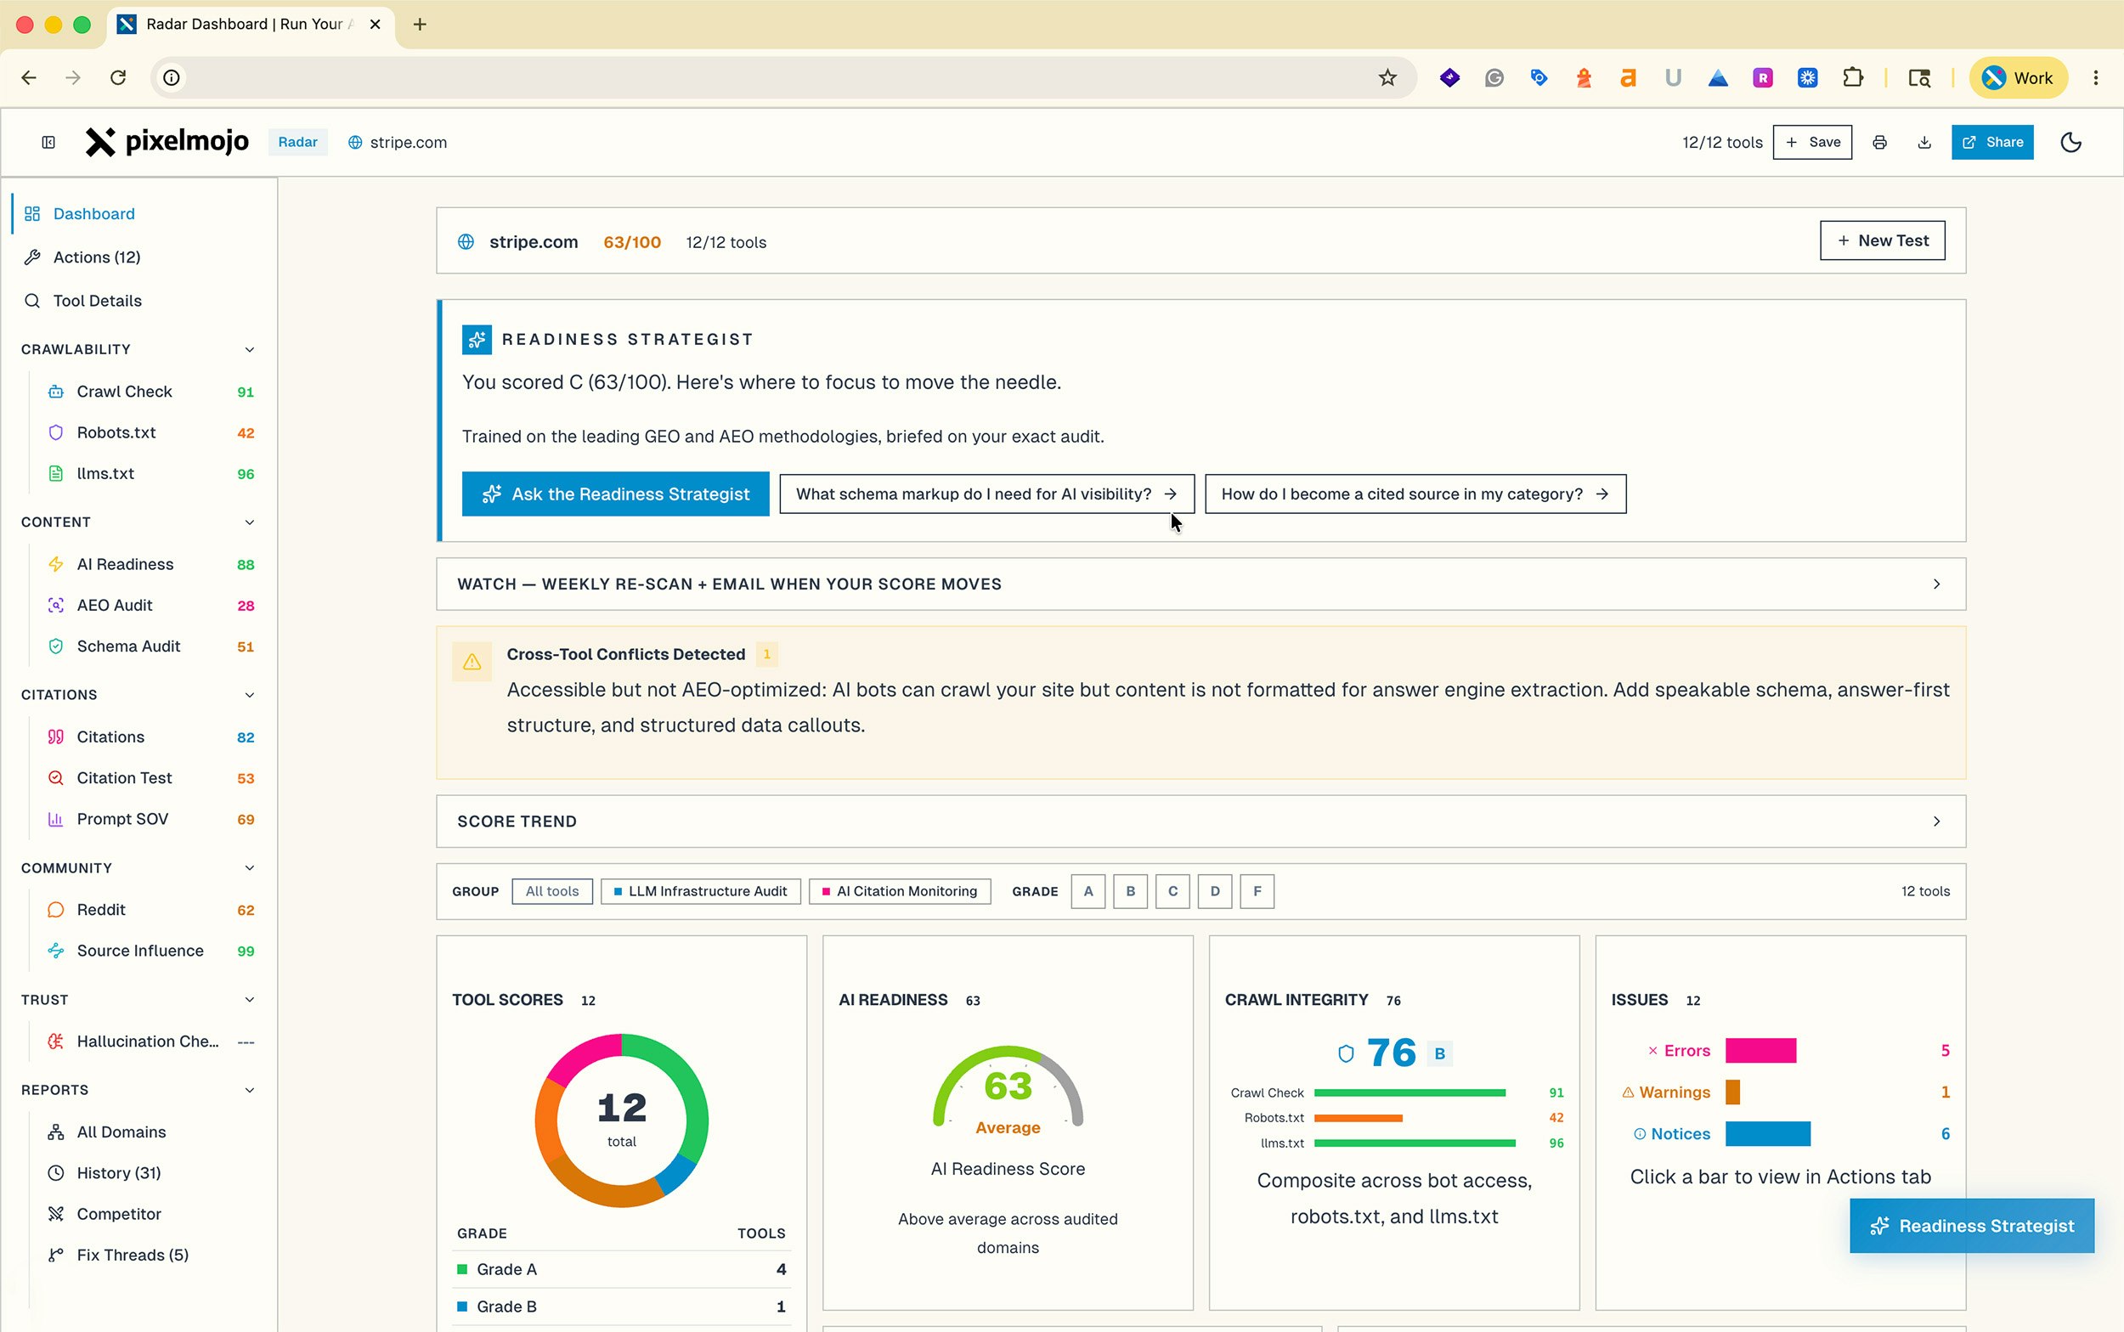Select Crawl Check in the sidebar
This screenshot has width=2124, height=1332.
150,392
